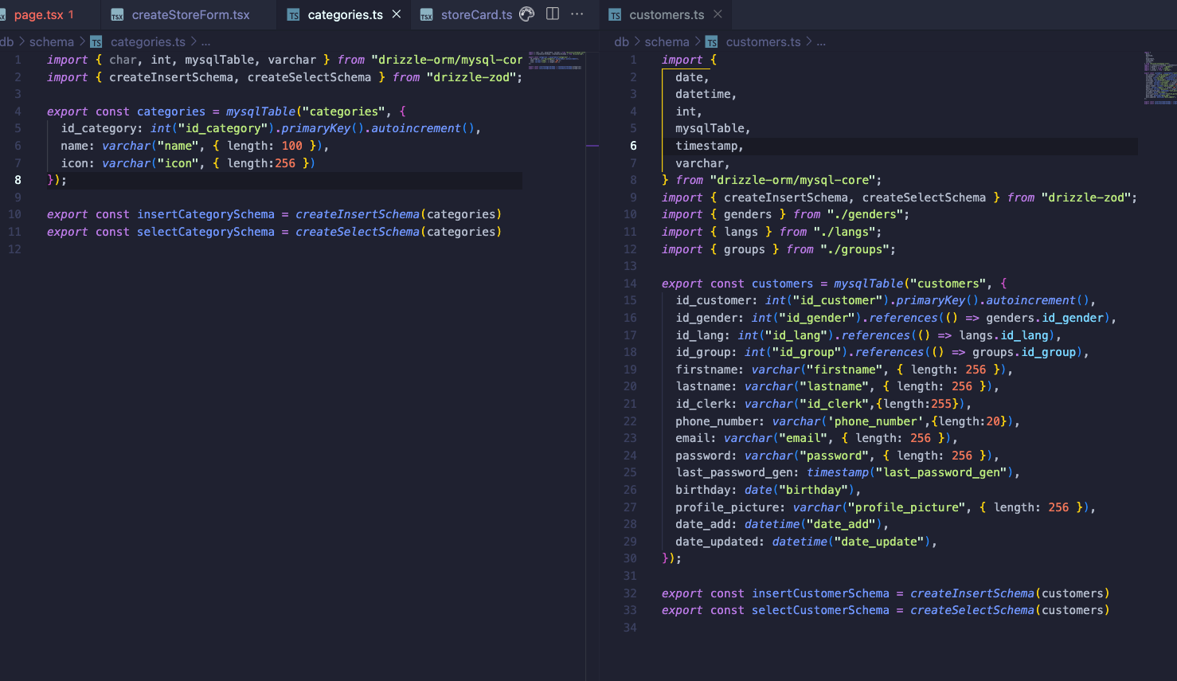Expand the db breadcrumb in the right editor

621,41
